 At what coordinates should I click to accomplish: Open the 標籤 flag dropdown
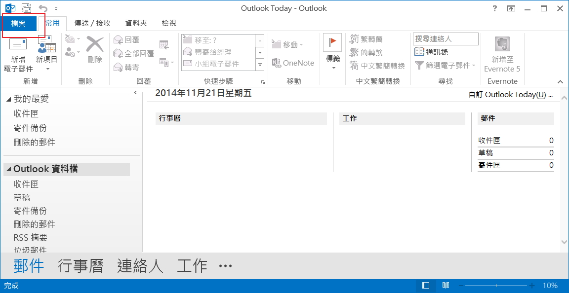[x=332, y=52]
